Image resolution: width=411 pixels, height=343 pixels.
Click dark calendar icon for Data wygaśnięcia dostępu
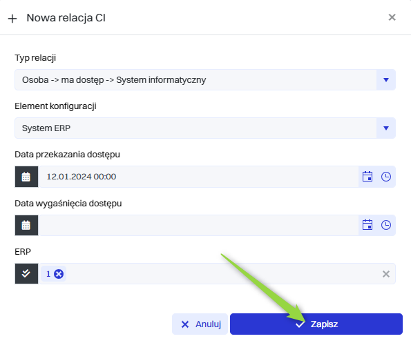point(26,225)
